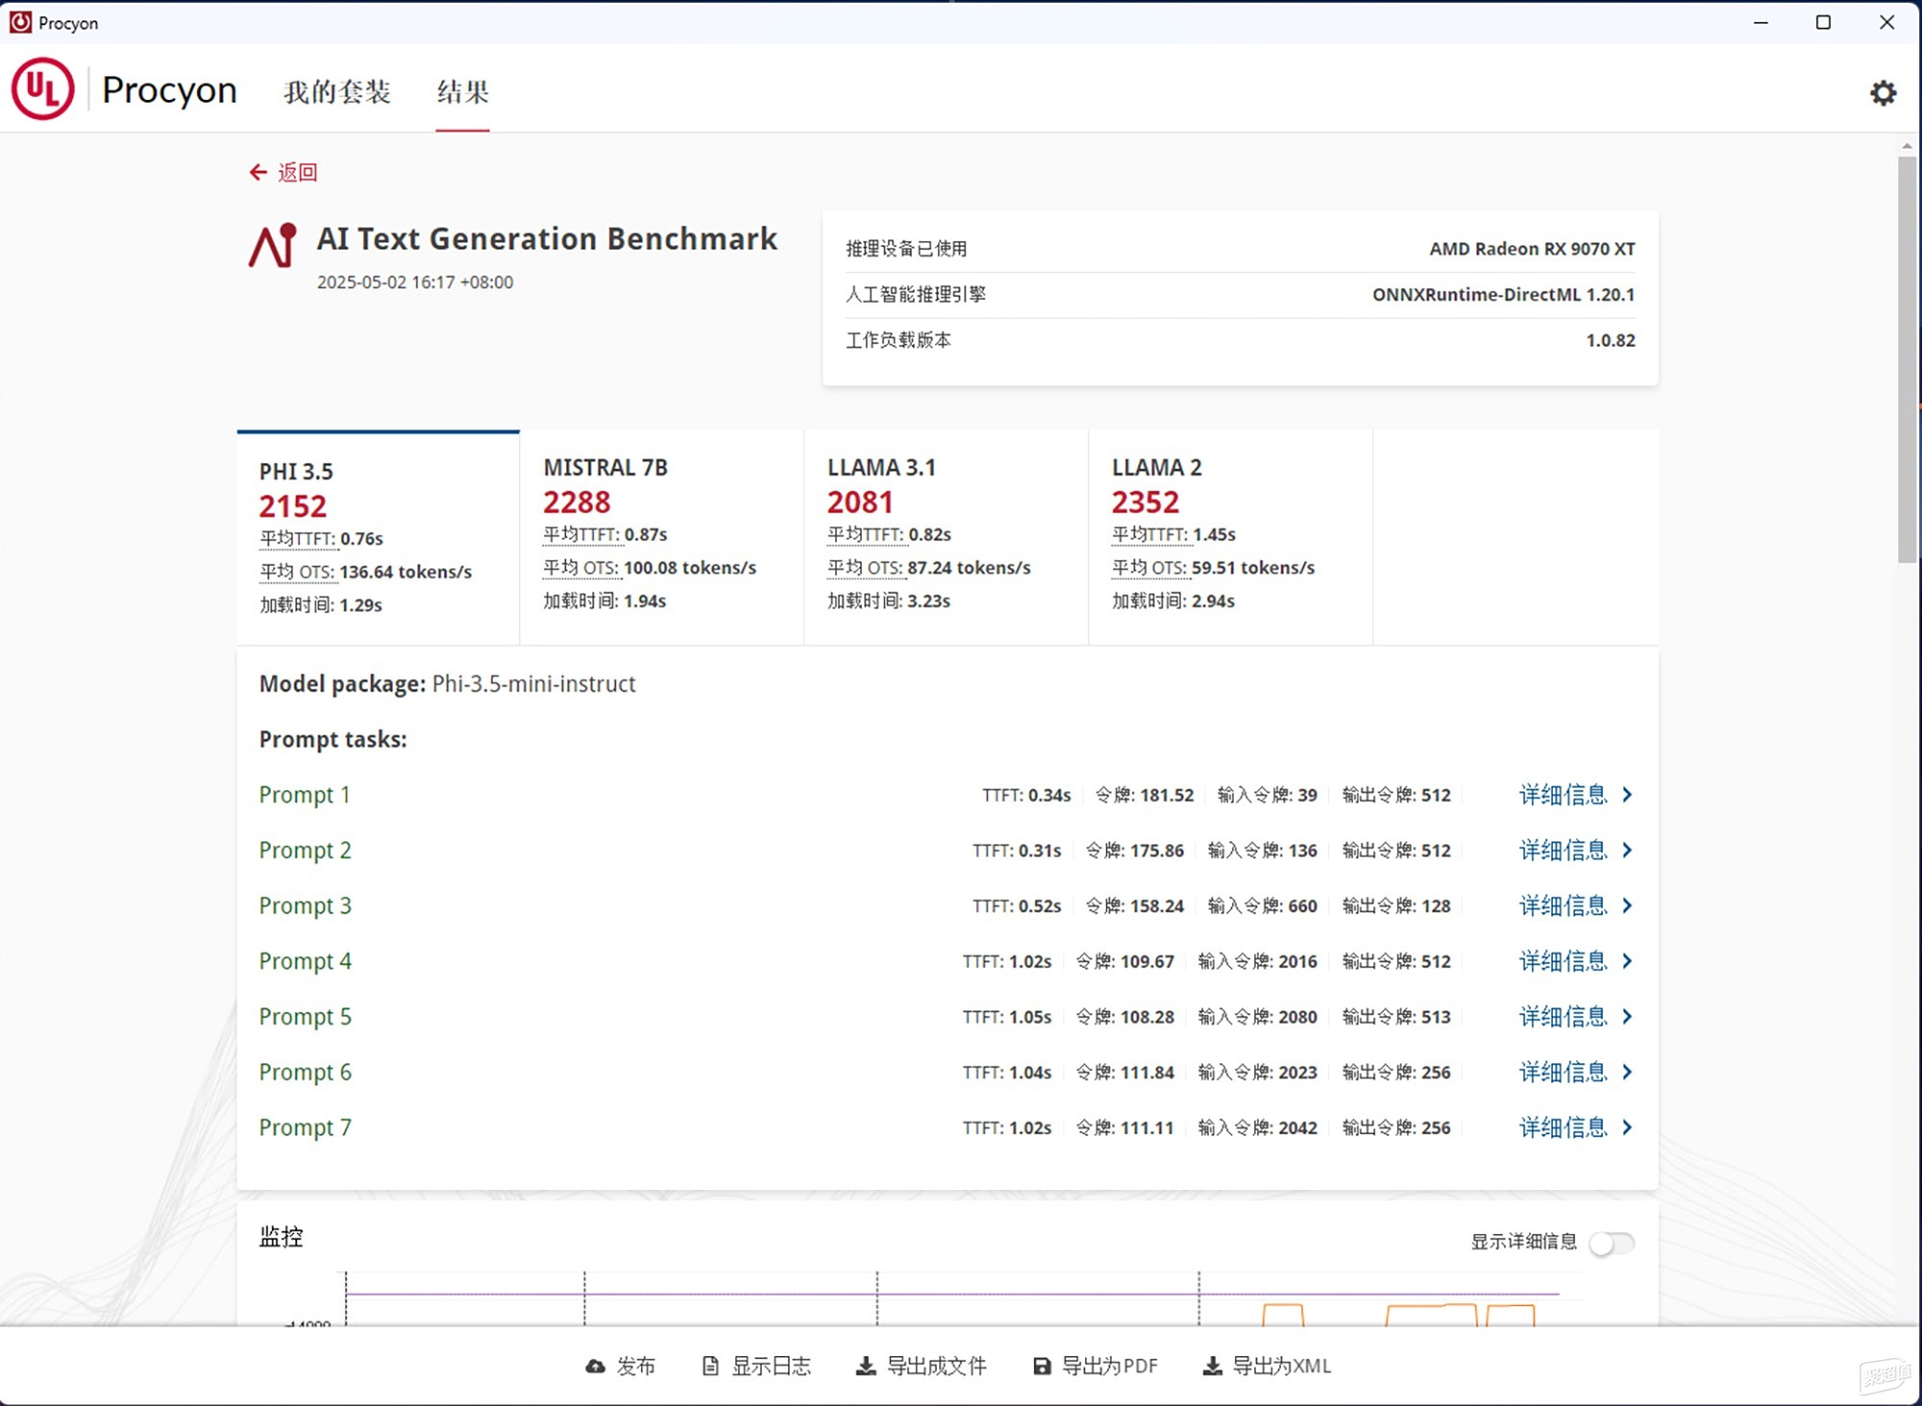
Task: Click the 显示日志 button
Action: pyautogui.click(x=756, y=1366)
